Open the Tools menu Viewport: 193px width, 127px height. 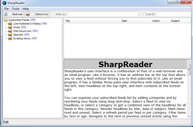click(16, 9)
